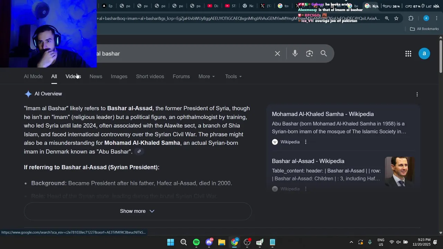Click the Chrome address bar URL
This screenshot has width=443, height=249.
pyautogui.click(x=239, y=18)
